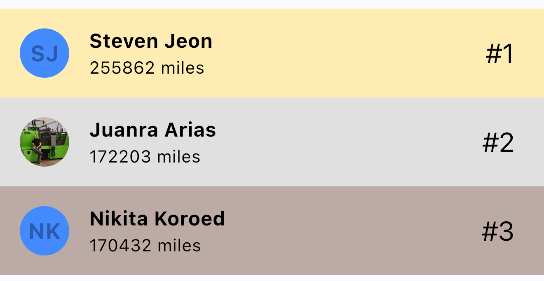Open the gold first-place leaderboard row
The width and height of the screenshot is (544, 281).
[330, 53]
